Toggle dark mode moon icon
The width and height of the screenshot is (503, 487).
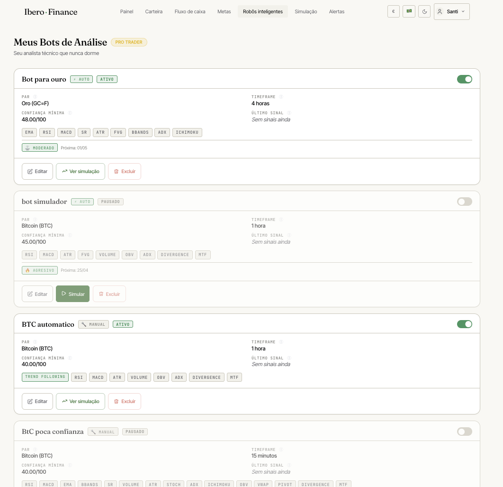click(x=424, y=11)
